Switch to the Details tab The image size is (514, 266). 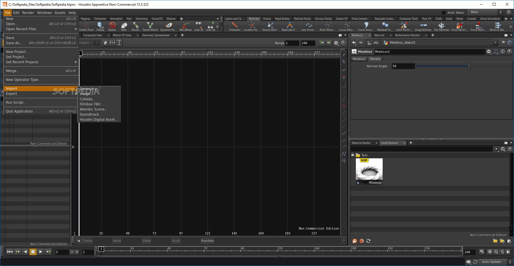click(375, 59)
